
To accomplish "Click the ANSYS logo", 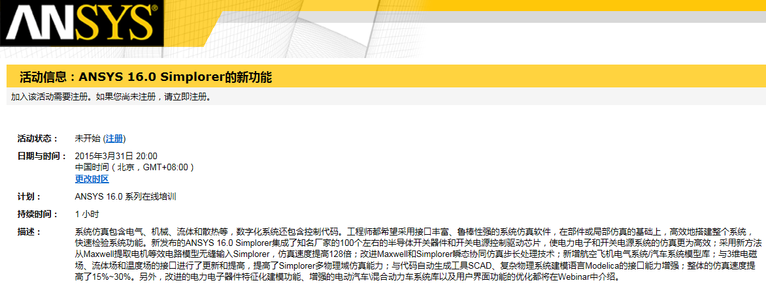I will pos(82,23).
